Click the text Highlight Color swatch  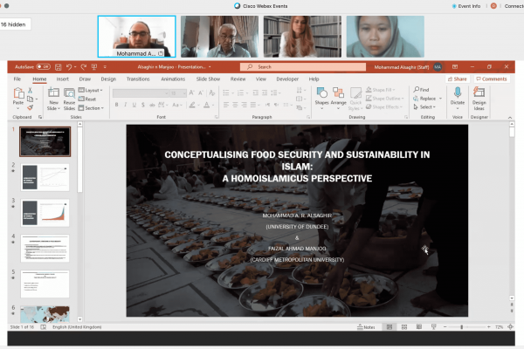[x=192, y=106]
